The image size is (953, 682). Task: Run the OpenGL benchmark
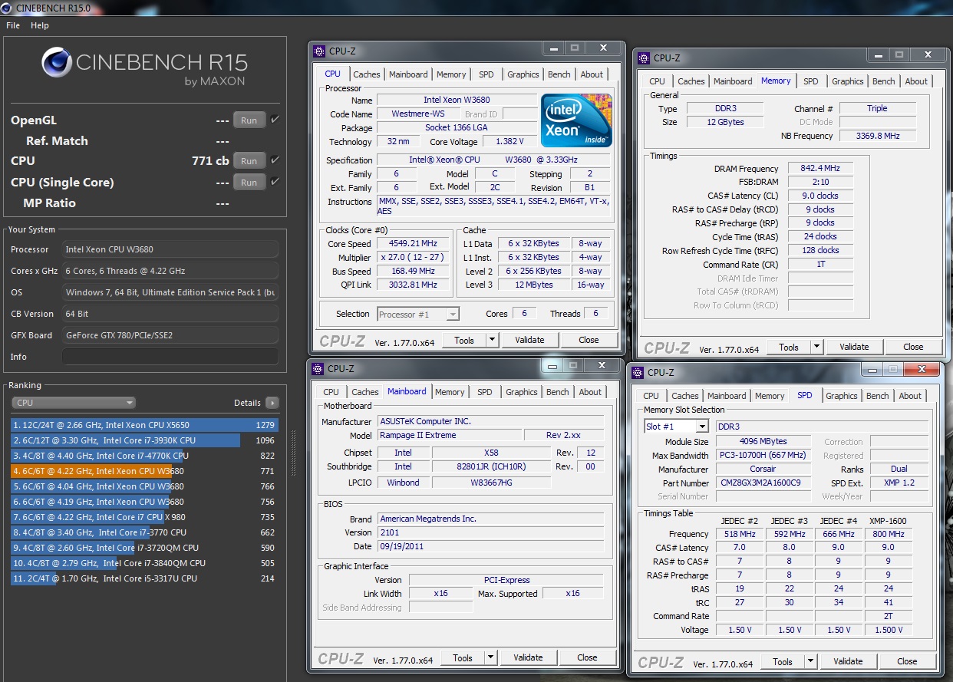249,120
